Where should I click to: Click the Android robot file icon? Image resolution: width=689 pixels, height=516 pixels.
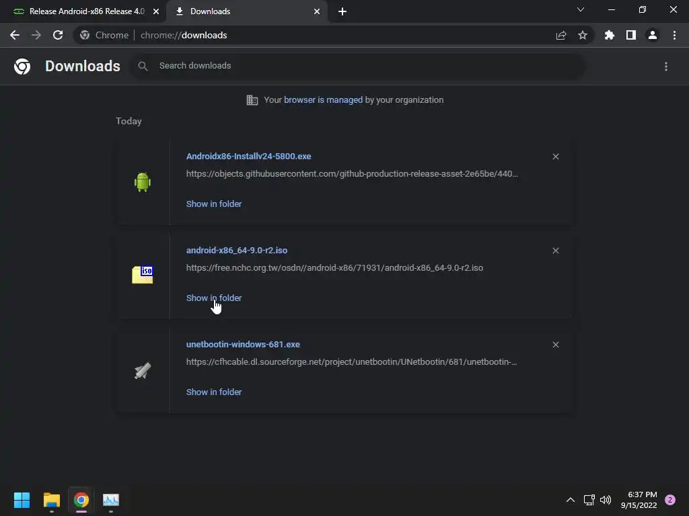click(x=143, y=182)
